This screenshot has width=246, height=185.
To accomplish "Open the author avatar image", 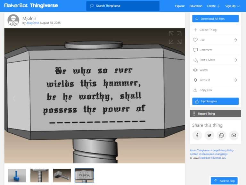I will (x=13, y=20).
